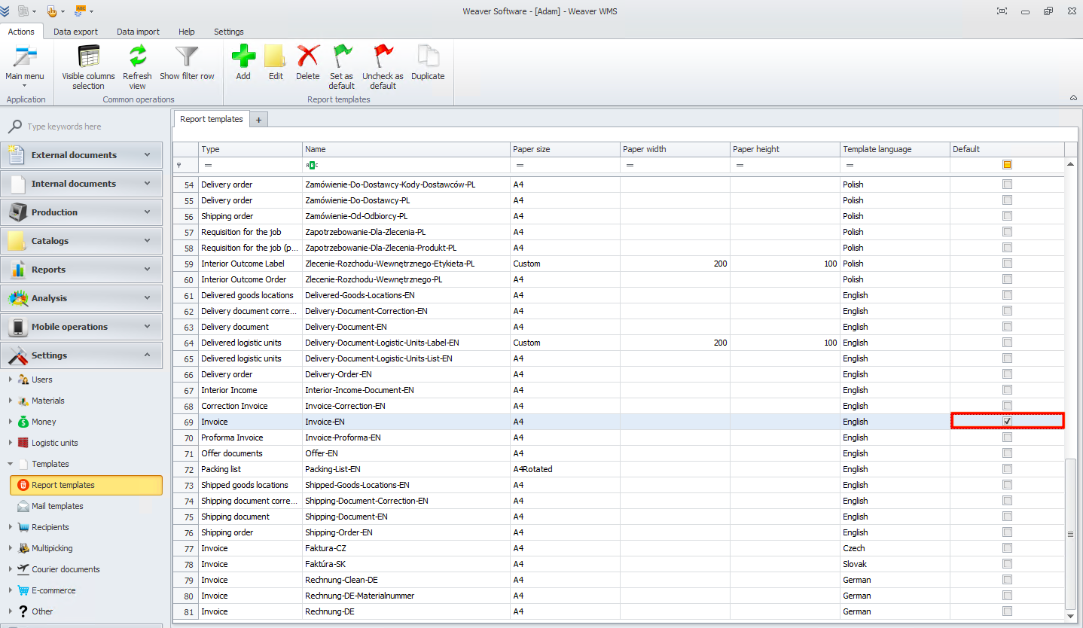Uncheck Default for Invoice-EN row
This screenshot has height=628, width=1083.
(1007, 422)
